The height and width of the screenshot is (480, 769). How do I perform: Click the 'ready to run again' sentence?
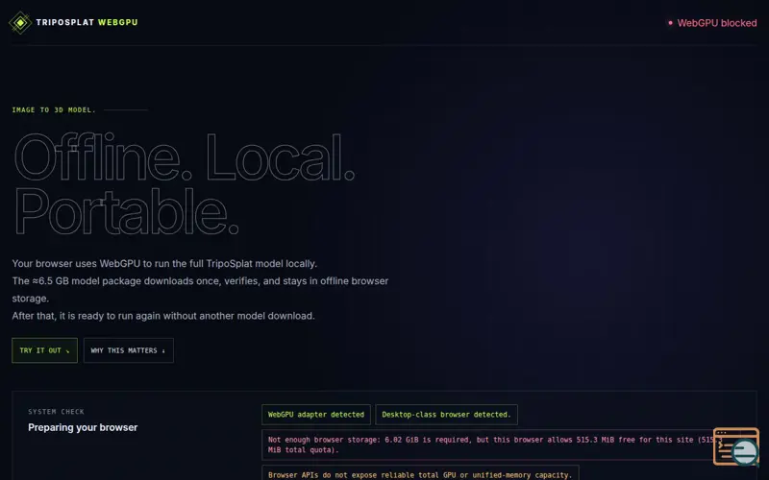pyautogui.click(x=163, y=316)
